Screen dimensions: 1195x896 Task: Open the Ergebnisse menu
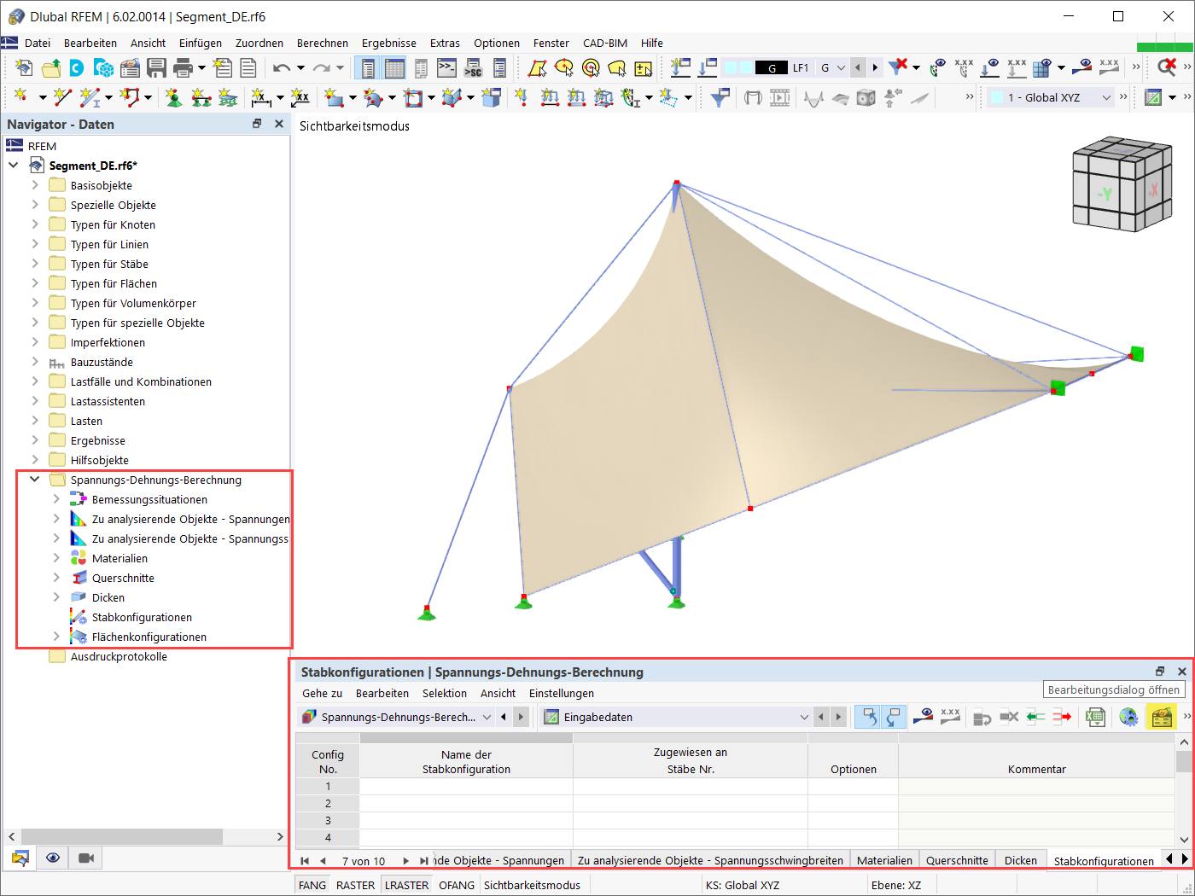(389, 43)
